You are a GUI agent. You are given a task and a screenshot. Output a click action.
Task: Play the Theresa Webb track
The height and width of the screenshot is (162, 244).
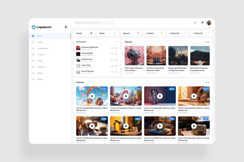[x=116, y=54]
